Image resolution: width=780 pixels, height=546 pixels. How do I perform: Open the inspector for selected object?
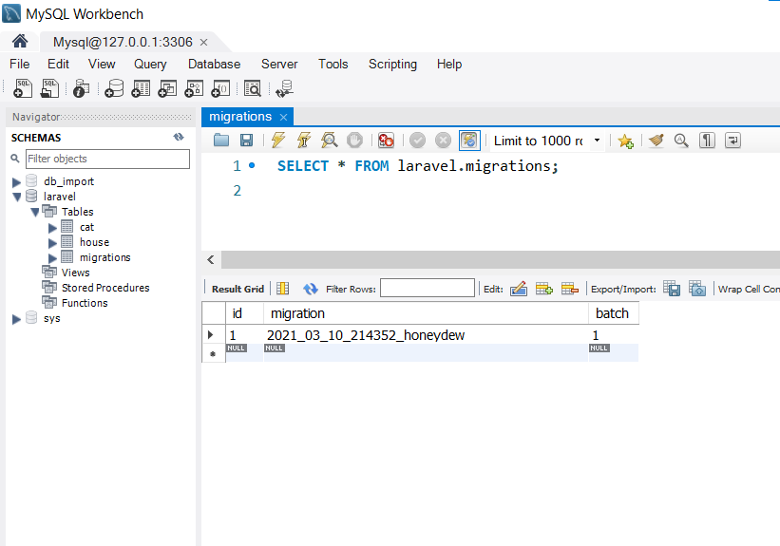point(81,88)
